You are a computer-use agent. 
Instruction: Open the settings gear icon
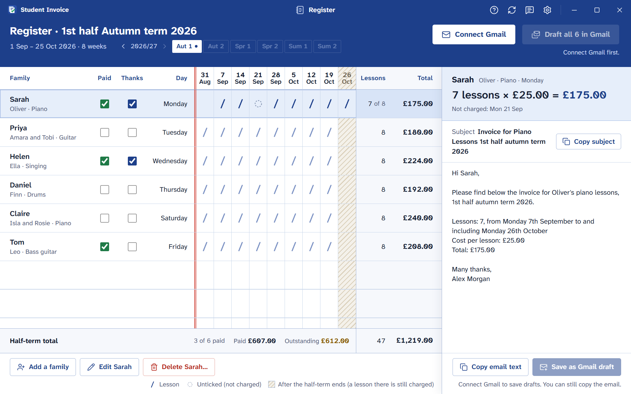547,10
